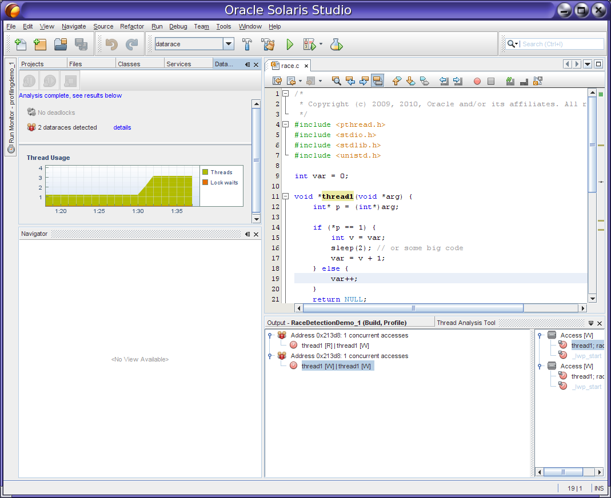Run the project with green play icon

tap(290, 45)
